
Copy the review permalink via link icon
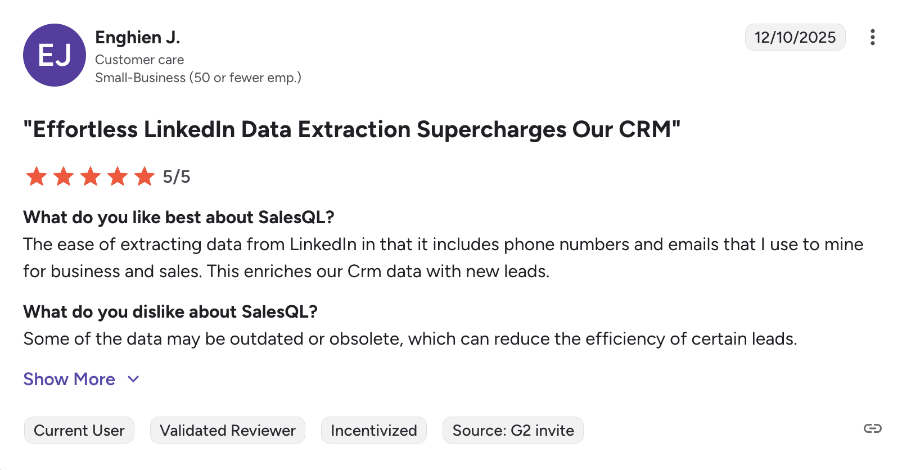coord(872,429)
